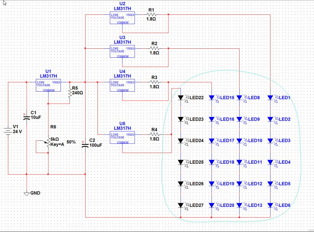314x232 pixels.
Task: Select capacitor C2 symbol
Action: (85, 145)
